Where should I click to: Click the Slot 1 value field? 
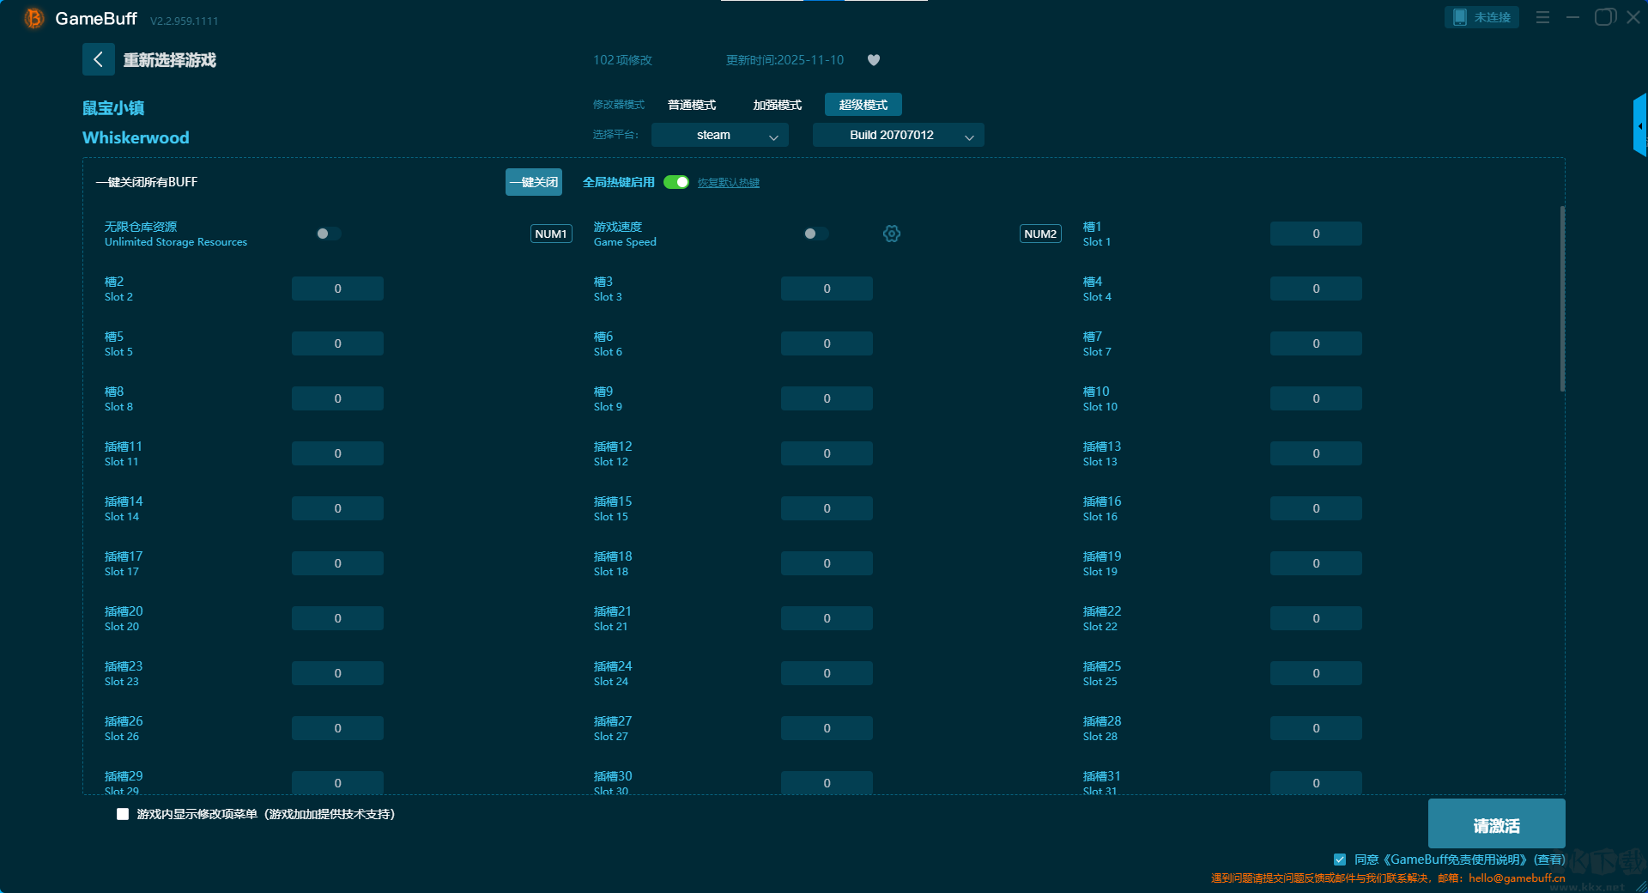pos(1315,234)
